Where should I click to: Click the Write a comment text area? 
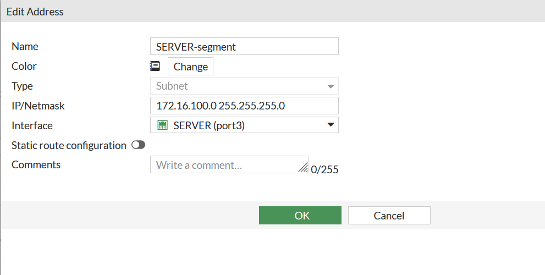tap(225, 165)
